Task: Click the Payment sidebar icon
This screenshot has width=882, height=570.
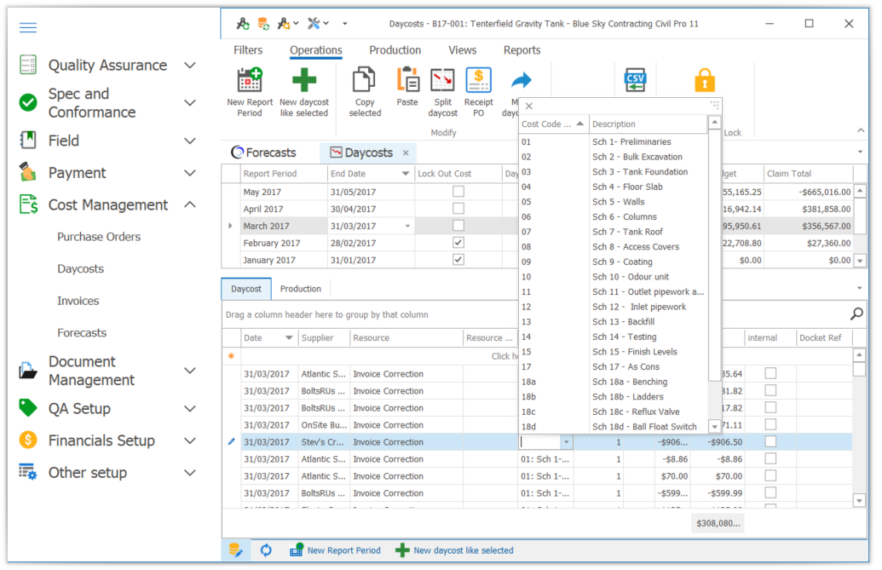Action: coord(27,172)
